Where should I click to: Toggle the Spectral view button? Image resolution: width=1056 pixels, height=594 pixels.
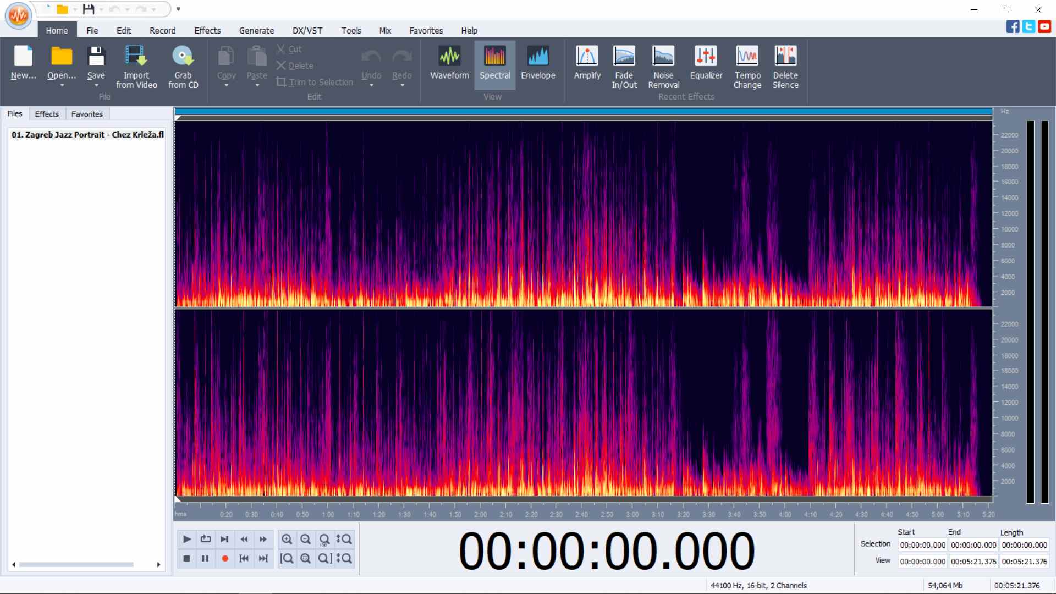[494, 64]
